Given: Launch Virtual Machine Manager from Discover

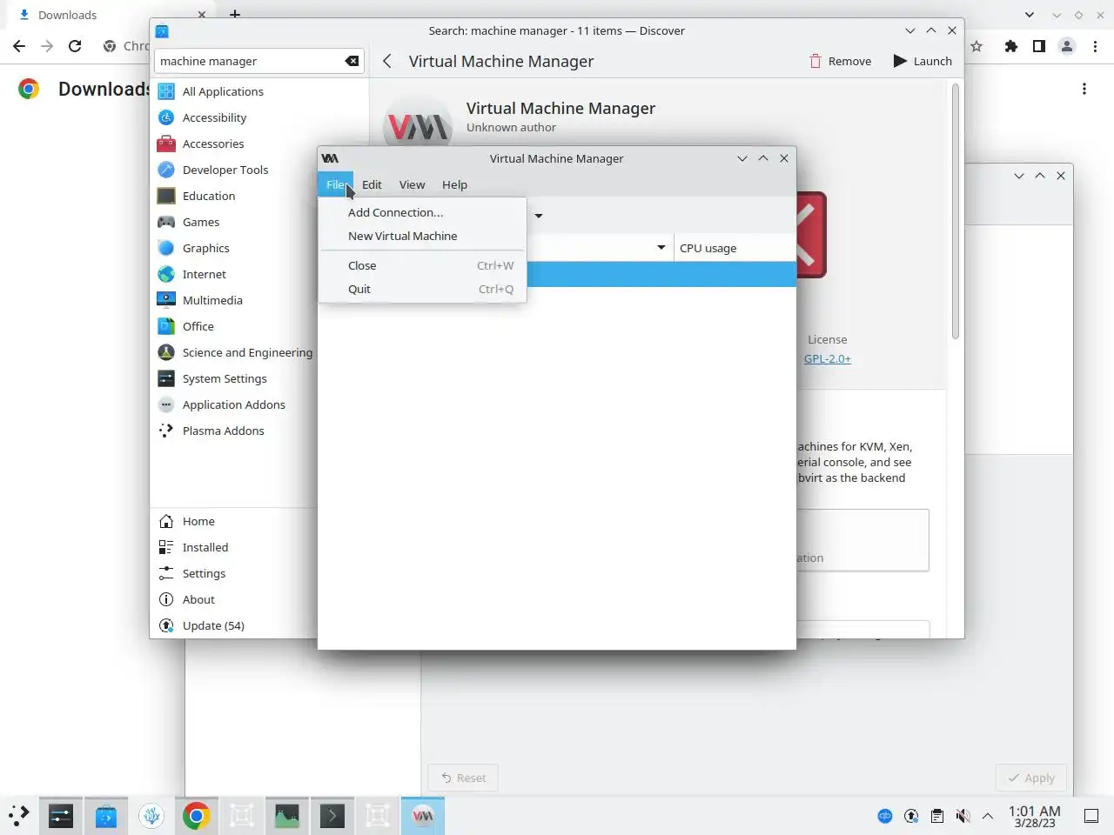Looking at the screenshot, I should pyautogui.click(x=923, y=61).
